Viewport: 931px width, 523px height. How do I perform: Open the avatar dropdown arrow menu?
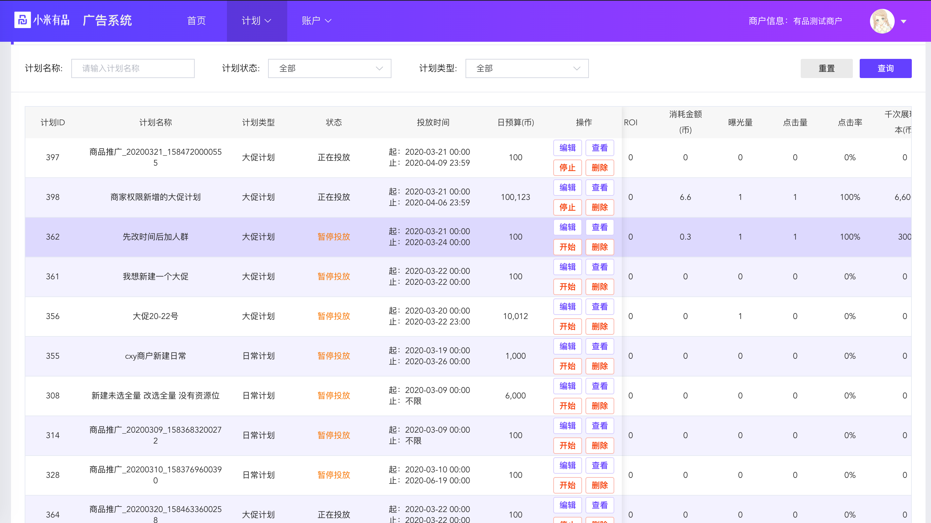click(x=903, y=21)
